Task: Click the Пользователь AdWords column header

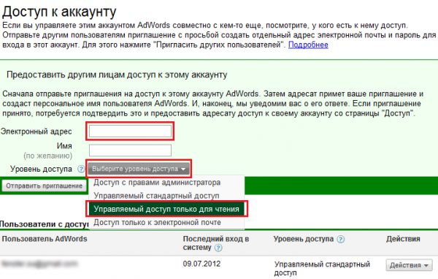Action: coord(45,239)
